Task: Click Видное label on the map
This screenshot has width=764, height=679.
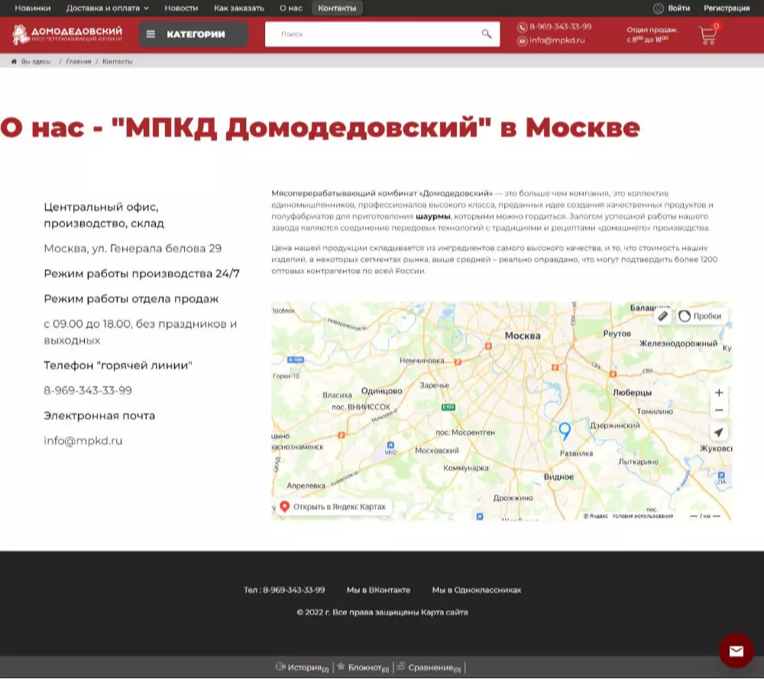Action: click(x=558, y=477)
